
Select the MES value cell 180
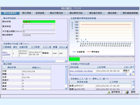[x=63, y=53]
